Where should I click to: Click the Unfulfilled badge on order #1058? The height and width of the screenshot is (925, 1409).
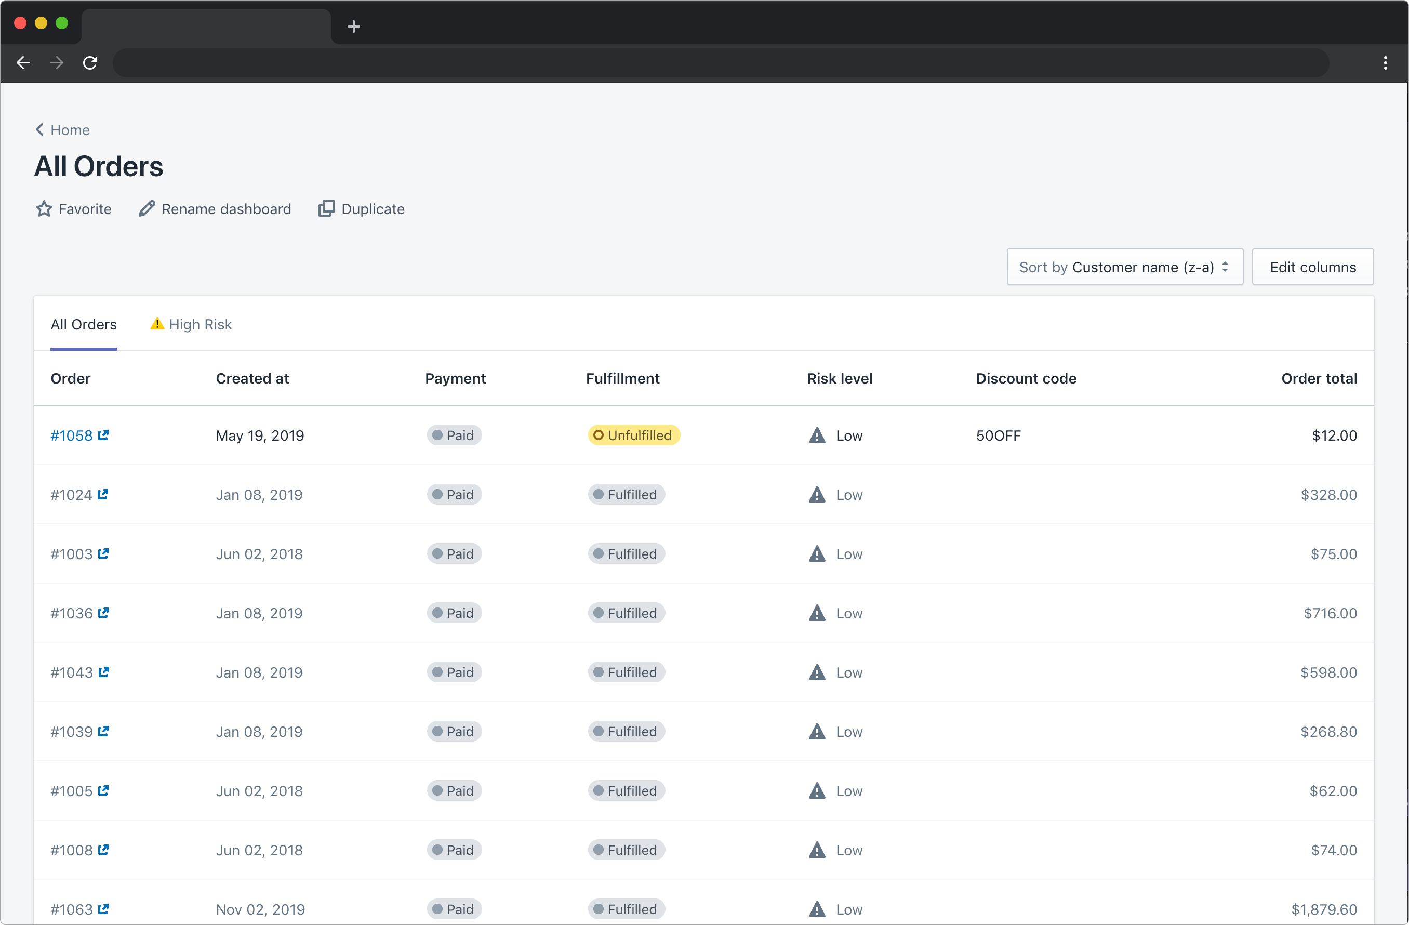coord(633,435)
